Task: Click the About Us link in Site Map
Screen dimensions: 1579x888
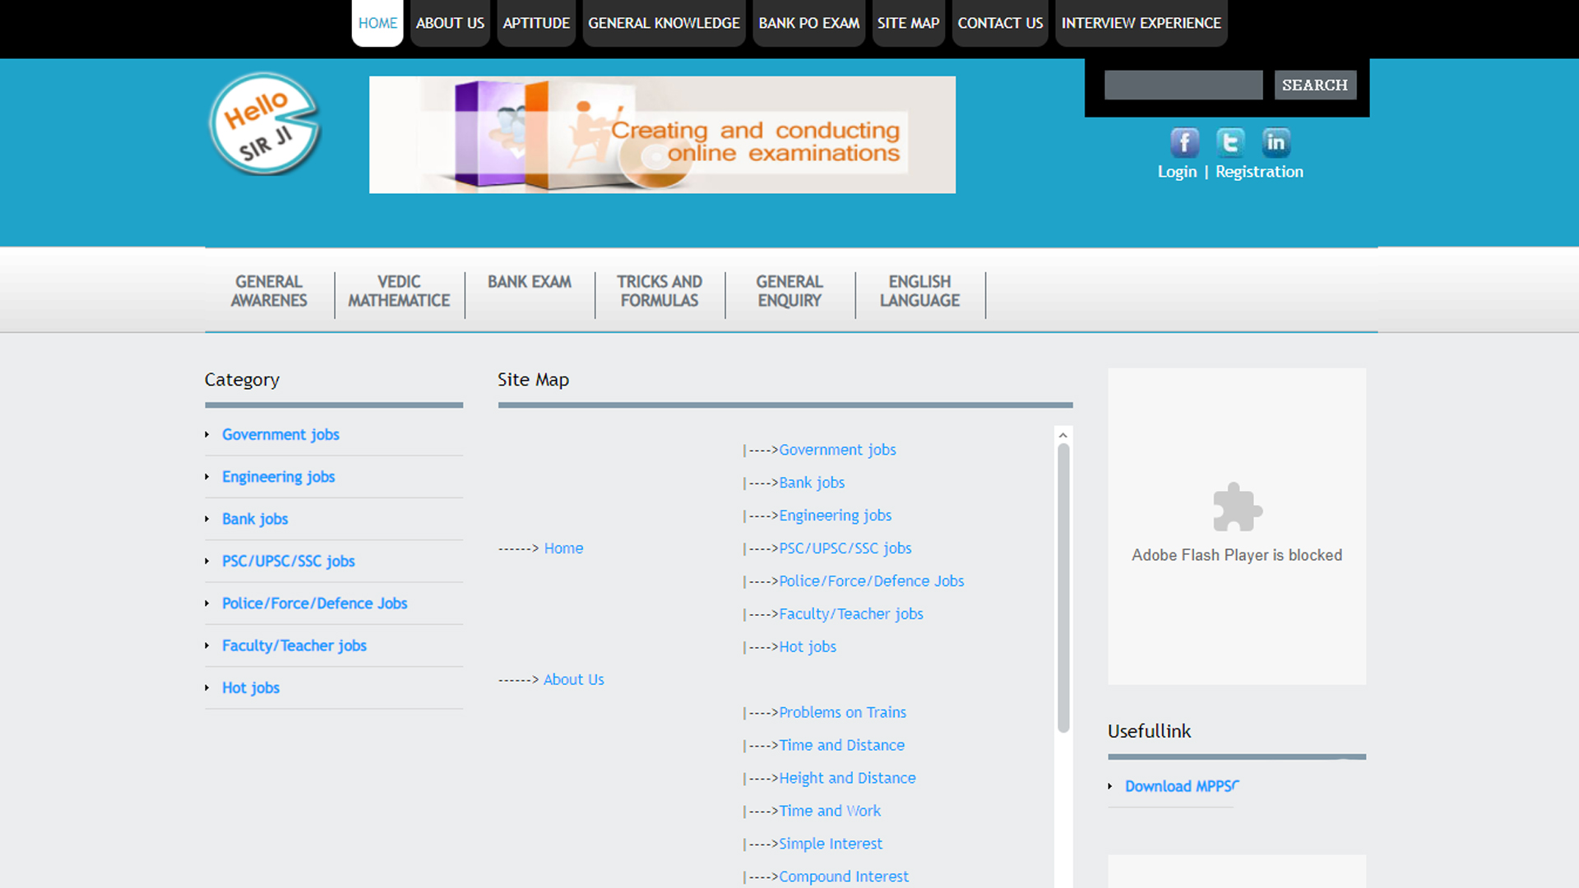Action: coord(573,680)
